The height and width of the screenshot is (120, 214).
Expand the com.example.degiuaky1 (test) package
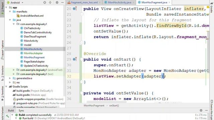point(14,74)
